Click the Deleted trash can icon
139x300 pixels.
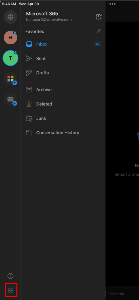29,104
